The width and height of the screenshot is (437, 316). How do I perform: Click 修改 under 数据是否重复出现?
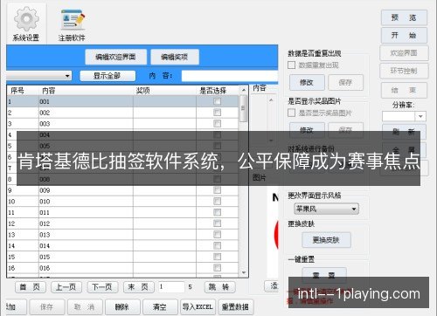[x=307, y=83]
